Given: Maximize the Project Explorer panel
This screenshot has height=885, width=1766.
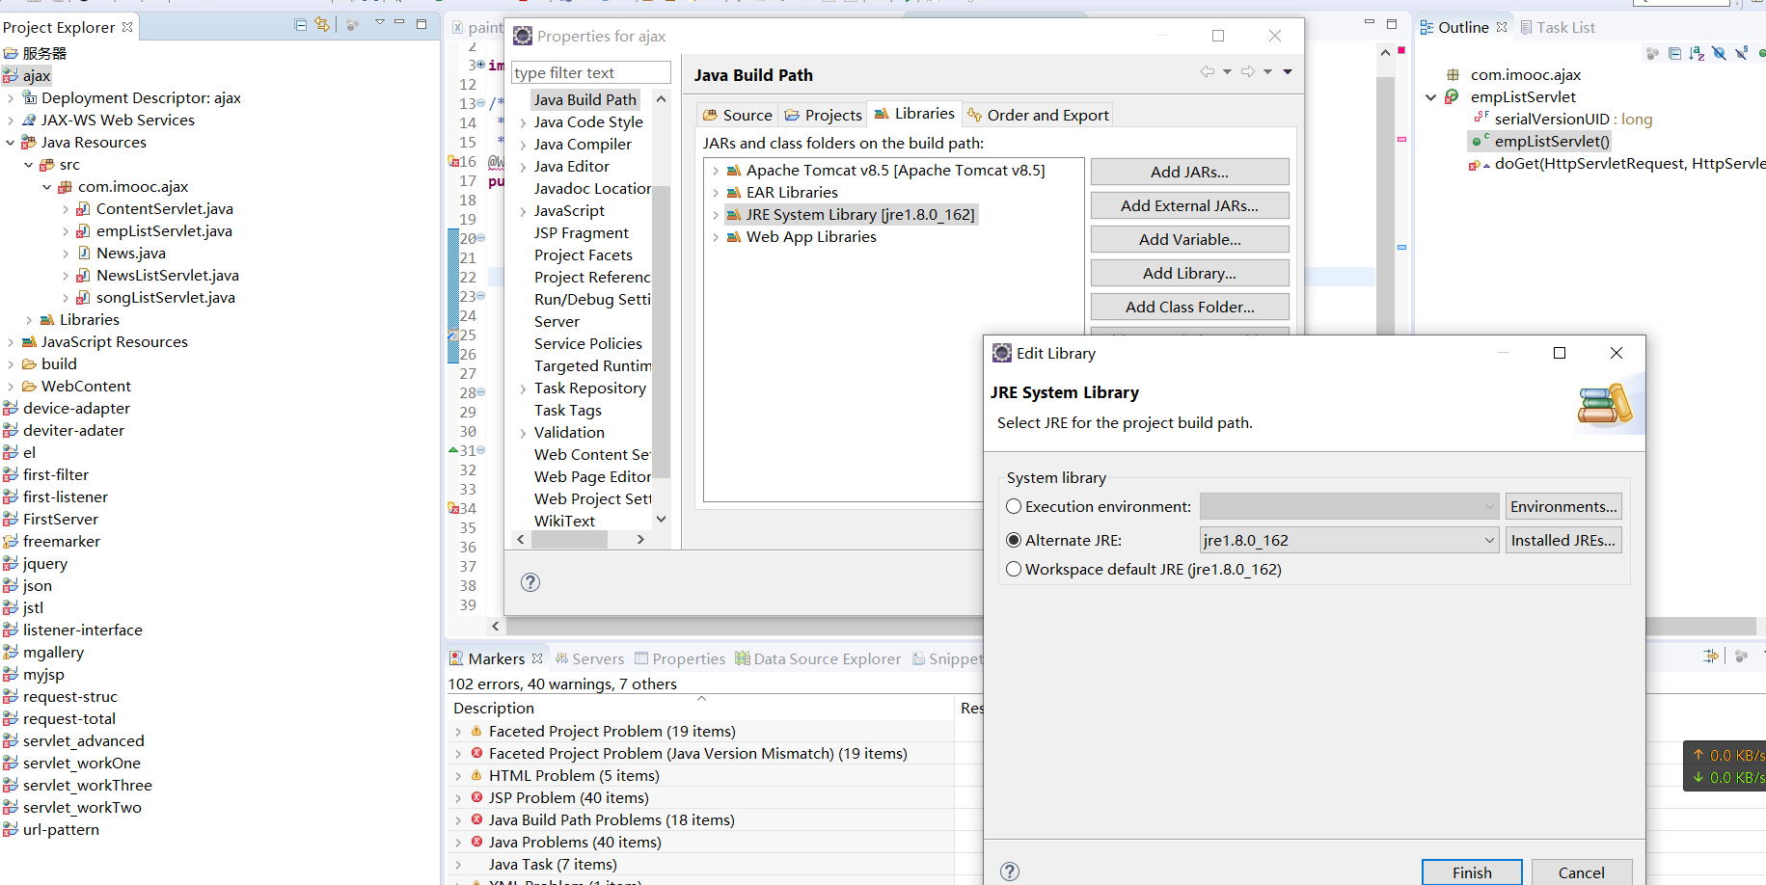Looking at the screenshot, I should click(x=421, y=23).
